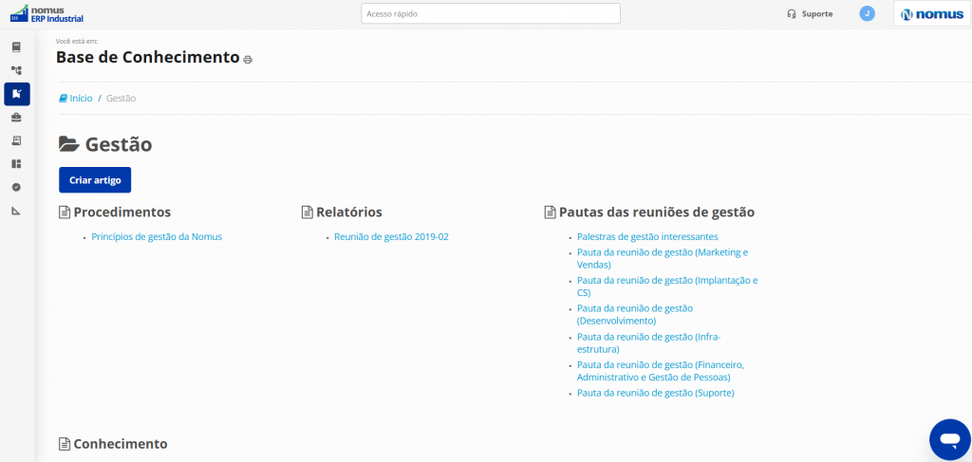This screenshot has width=972, height=462.
Task: Click the Nomus ERP Industrial logo
Action: click(47, 13)
